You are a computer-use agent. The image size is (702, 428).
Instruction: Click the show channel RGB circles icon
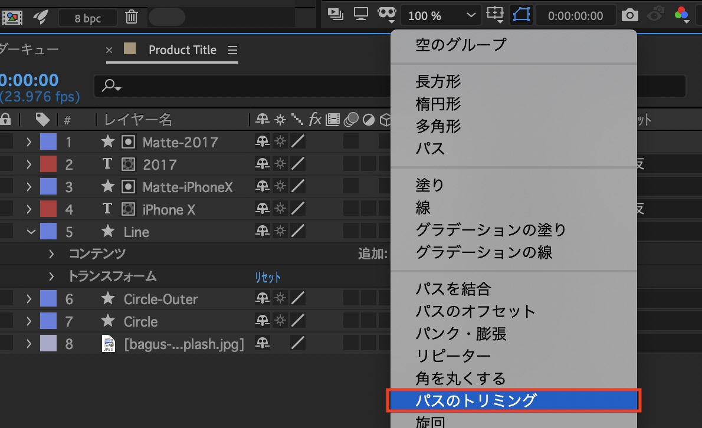pyautogui.click(x=681, y=15)
